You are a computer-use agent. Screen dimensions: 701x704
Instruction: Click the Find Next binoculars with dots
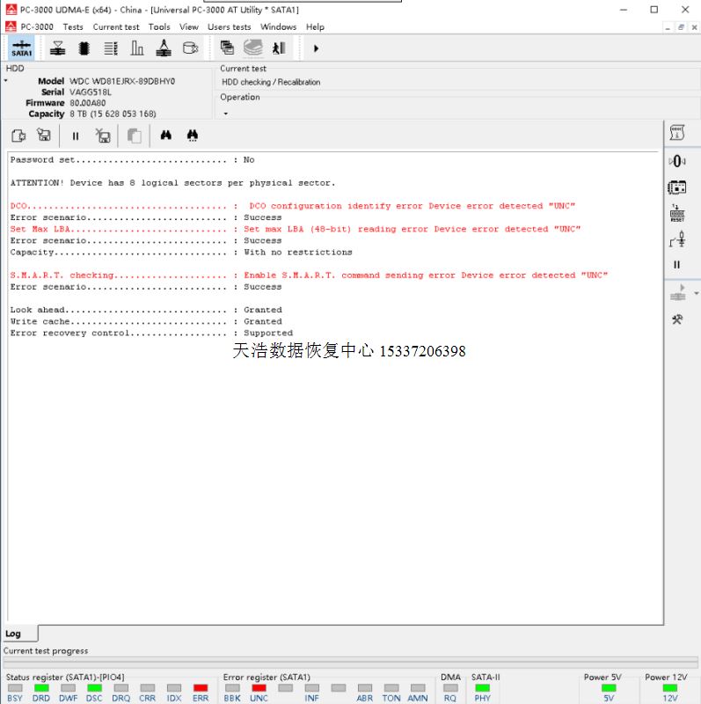click(x=193, y=136)
